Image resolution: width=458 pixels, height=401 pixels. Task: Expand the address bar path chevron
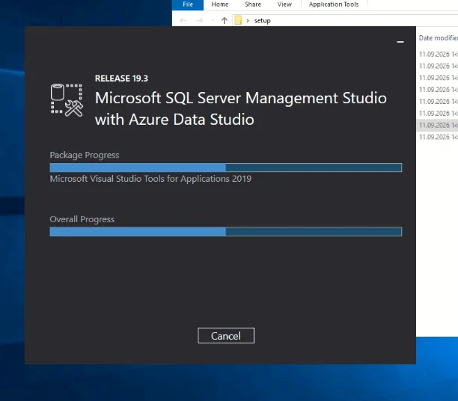tap(248, 20)
